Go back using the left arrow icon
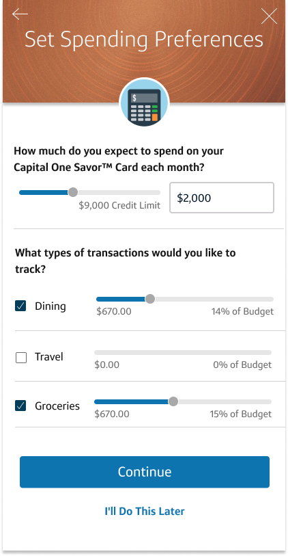The height and width of the screenshot is (556, 288). [20, 14]
